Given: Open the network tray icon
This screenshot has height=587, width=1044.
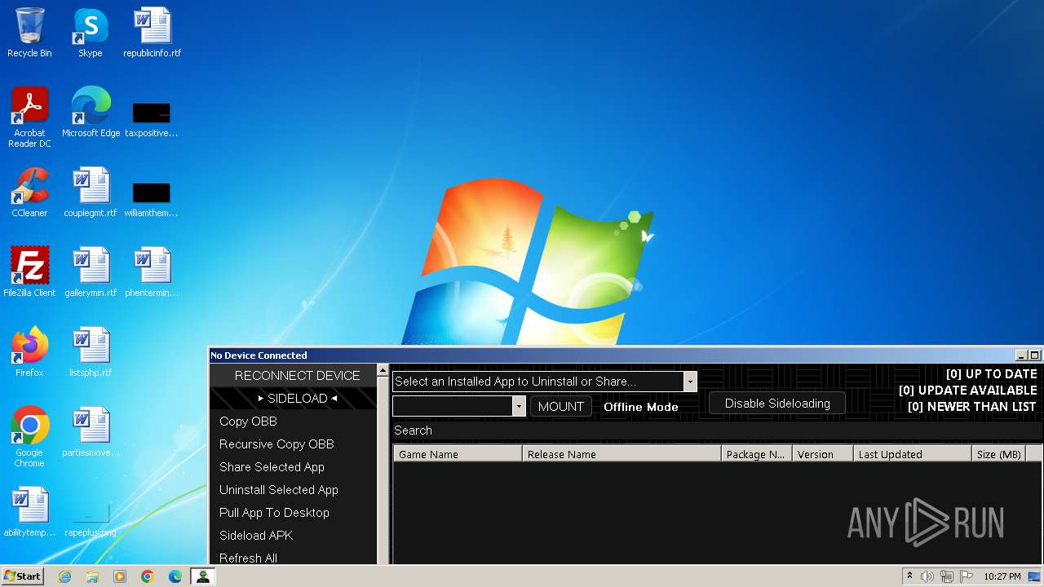Looking at the screenshot, I should (x=947, y=576).
